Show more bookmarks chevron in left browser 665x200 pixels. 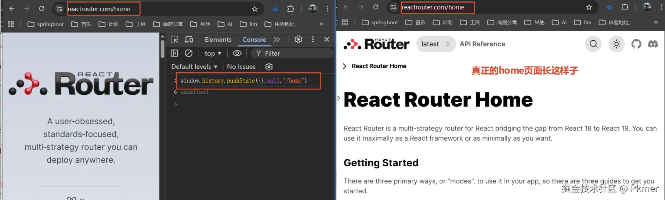(322, 24)
